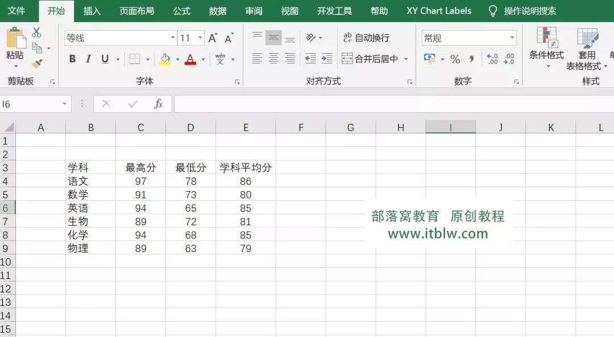Click in the formula bar

(x=394, y=104)
